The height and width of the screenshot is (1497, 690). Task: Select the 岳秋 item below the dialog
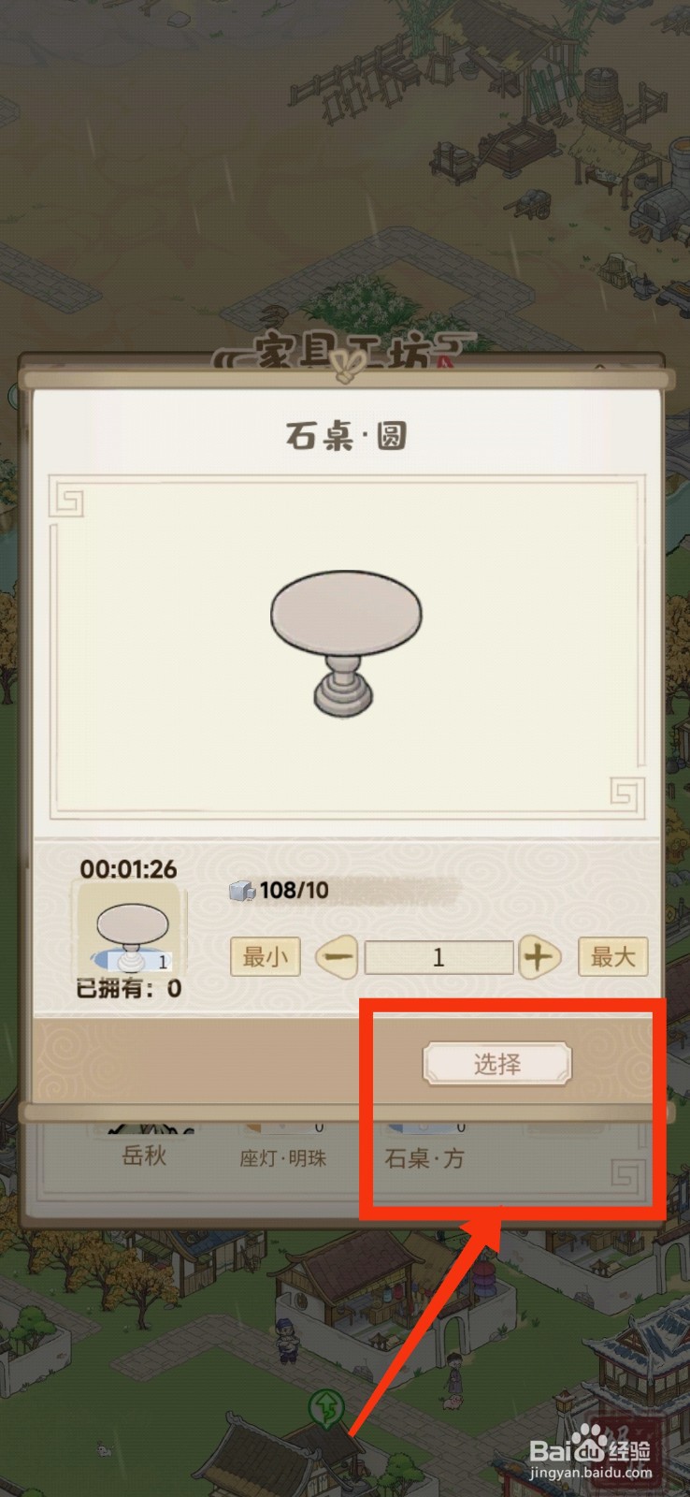[x=144, y=1156]
